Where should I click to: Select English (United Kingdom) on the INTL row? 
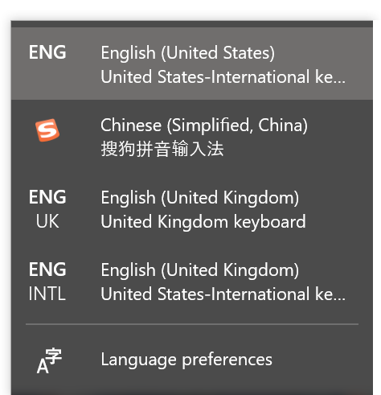click(x=199, y=270)
